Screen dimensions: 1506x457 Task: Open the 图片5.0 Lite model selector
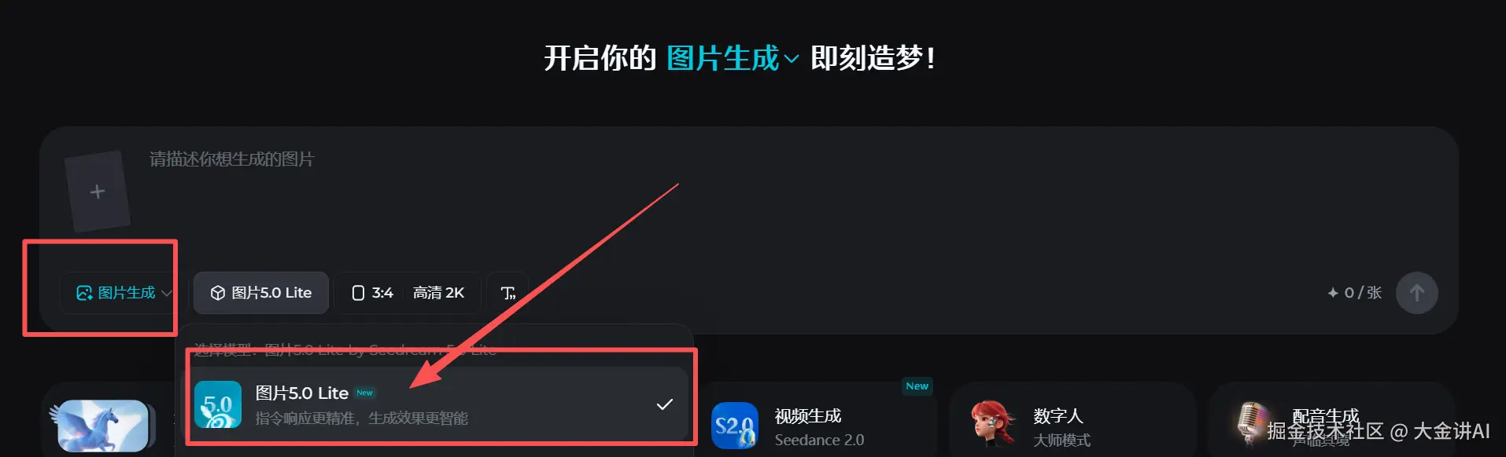click(261, 293)
